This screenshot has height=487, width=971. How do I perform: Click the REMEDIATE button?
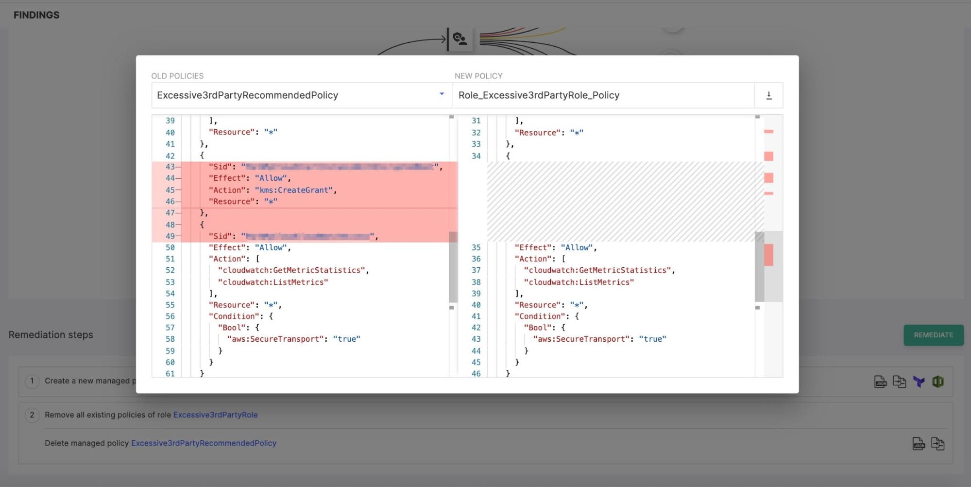(x=933, y=335)
